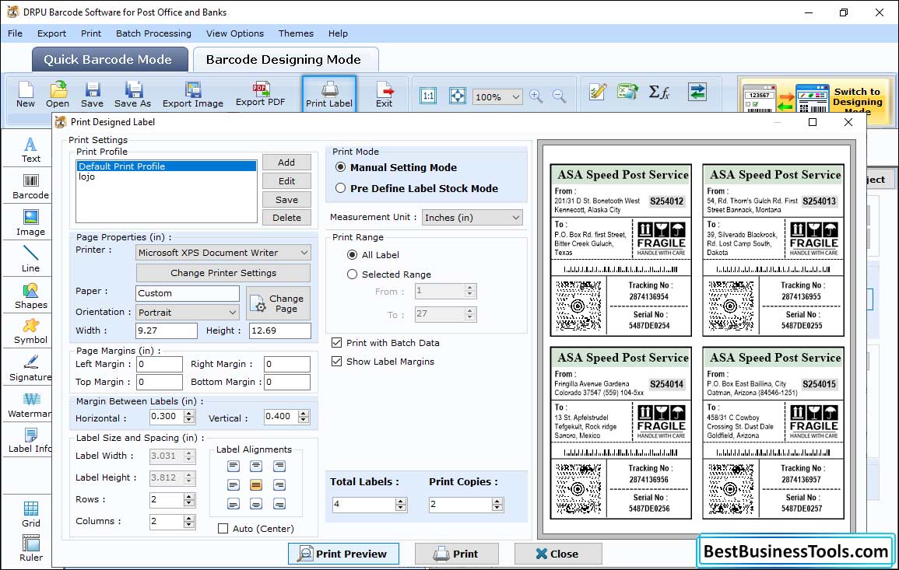
Task: Open the Export menu
Action: point(51,33)
